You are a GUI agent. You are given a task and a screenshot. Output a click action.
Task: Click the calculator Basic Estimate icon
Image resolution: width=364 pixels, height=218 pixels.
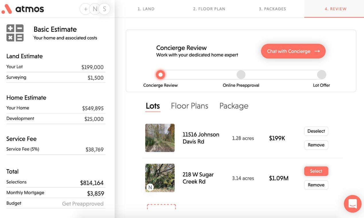pyautogui.click(x=15, y=33)
